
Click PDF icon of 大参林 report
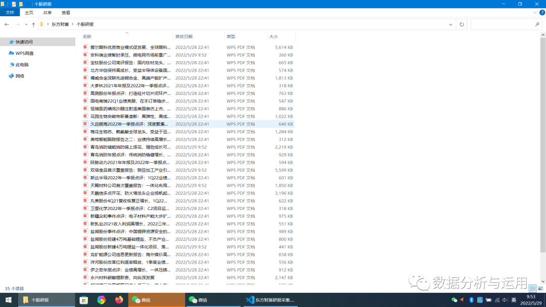click(85, 85)
